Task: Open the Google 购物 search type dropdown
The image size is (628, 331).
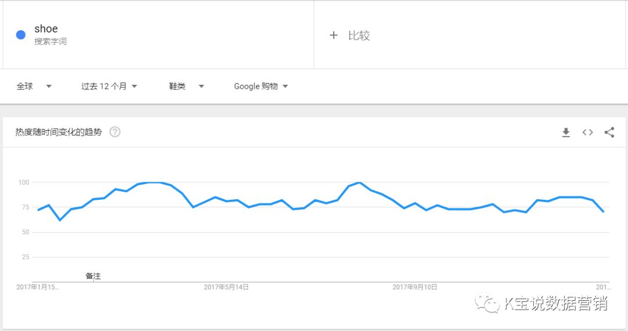Action: point(261,87)
